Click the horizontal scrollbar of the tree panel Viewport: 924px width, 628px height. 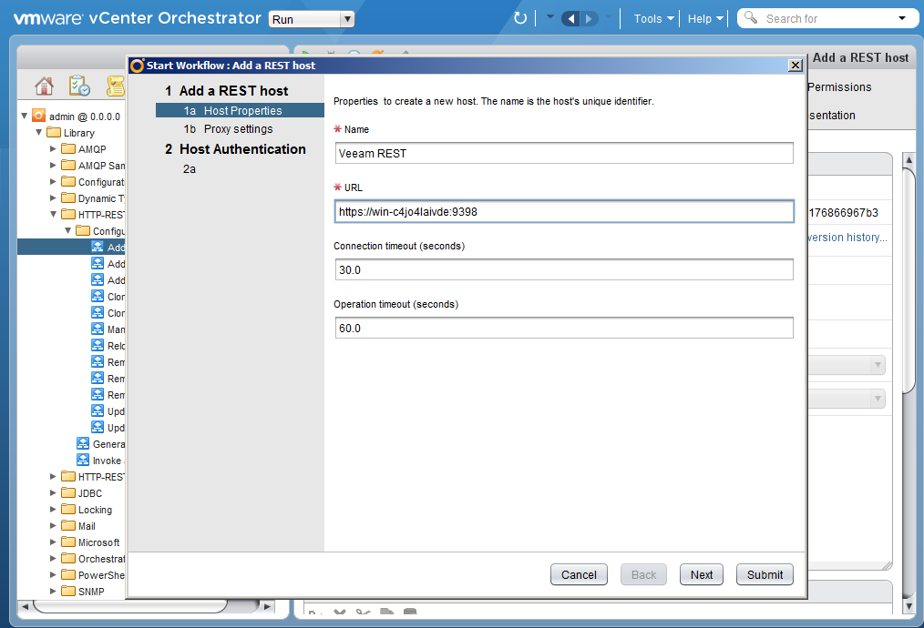(x=129, y=605)
